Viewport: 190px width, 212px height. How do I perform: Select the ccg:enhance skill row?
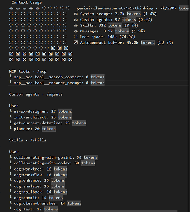(37, 180)
